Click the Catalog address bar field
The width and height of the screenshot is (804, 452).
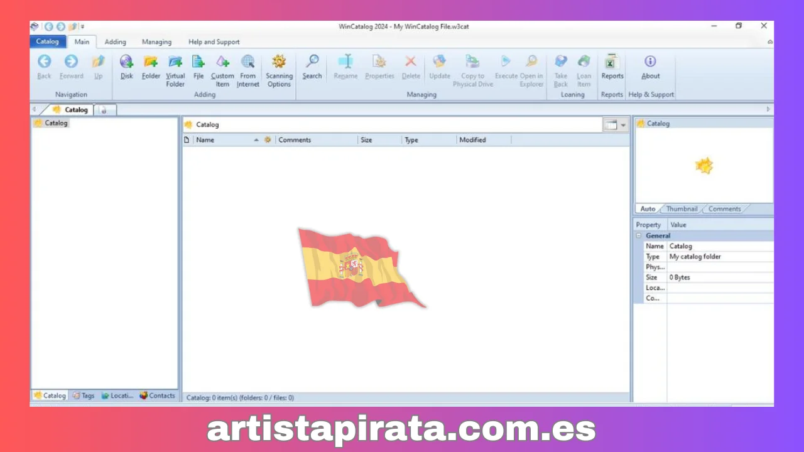[392, 124]
